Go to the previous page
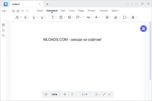152x101 pixels. click(x=72, y=94)
